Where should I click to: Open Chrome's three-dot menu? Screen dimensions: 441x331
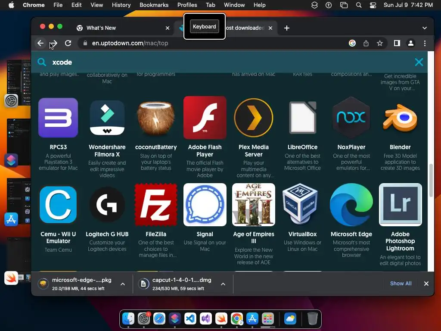click(425, 43)
